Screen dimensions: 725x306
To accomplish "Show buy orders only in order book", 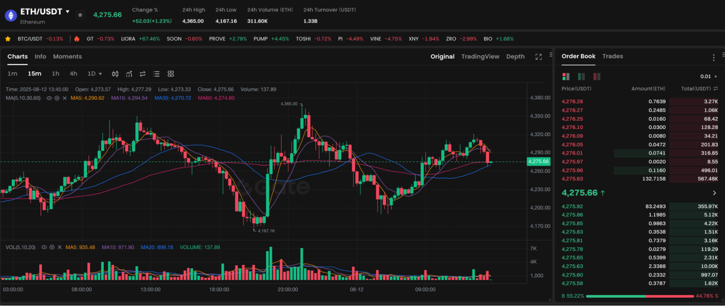I will pos(581,76).
